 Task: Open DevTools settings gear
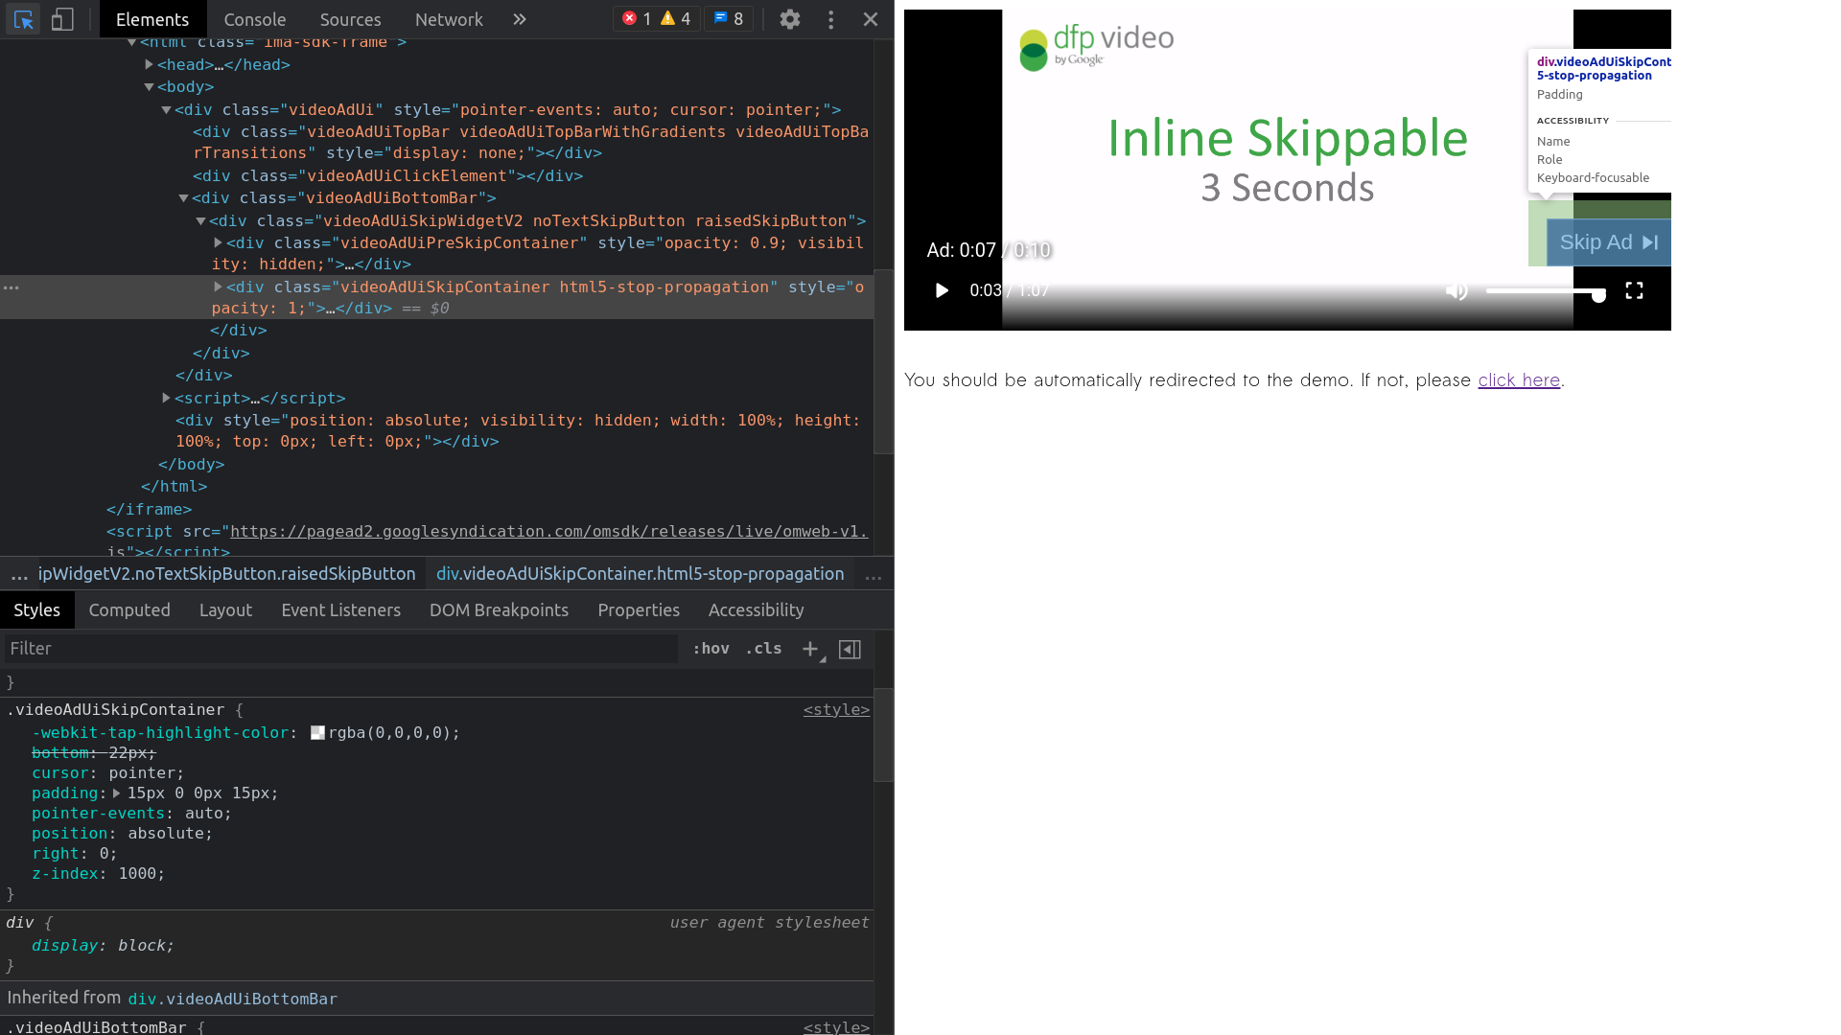tap(789, 19)
